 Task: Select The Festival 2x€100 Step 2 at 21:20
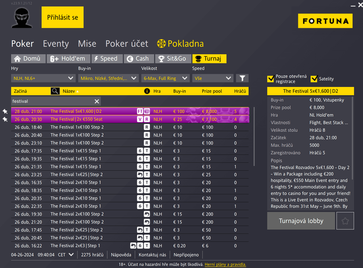pos(130,222)
